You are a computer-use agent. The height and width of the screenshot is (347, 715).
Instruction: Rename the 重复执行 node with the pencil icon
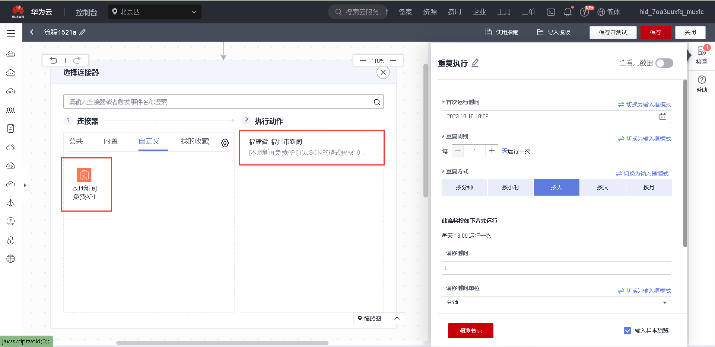[x=475, y=63]
